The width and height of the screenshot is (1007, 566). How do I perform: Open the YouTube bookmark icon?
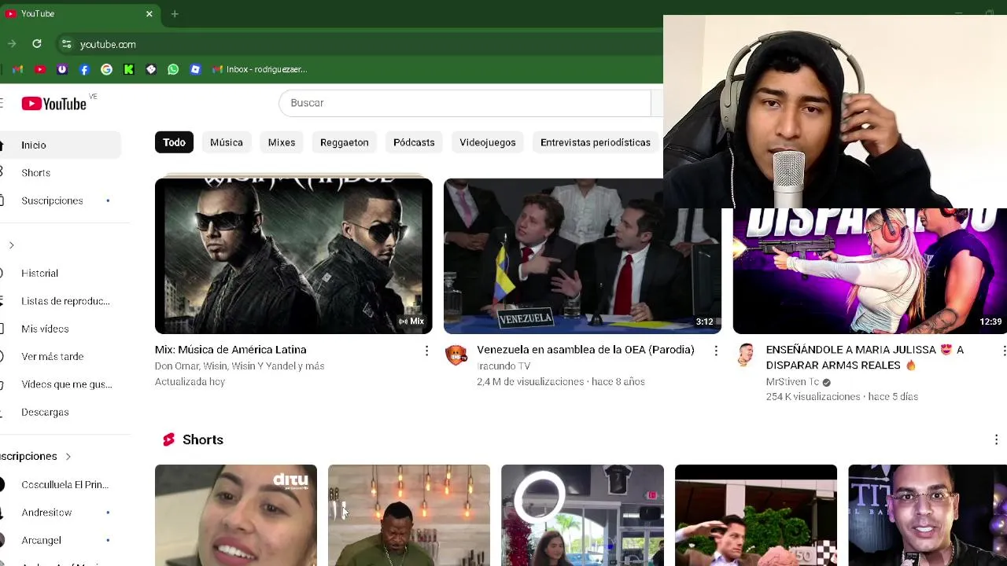pos(40,69)
